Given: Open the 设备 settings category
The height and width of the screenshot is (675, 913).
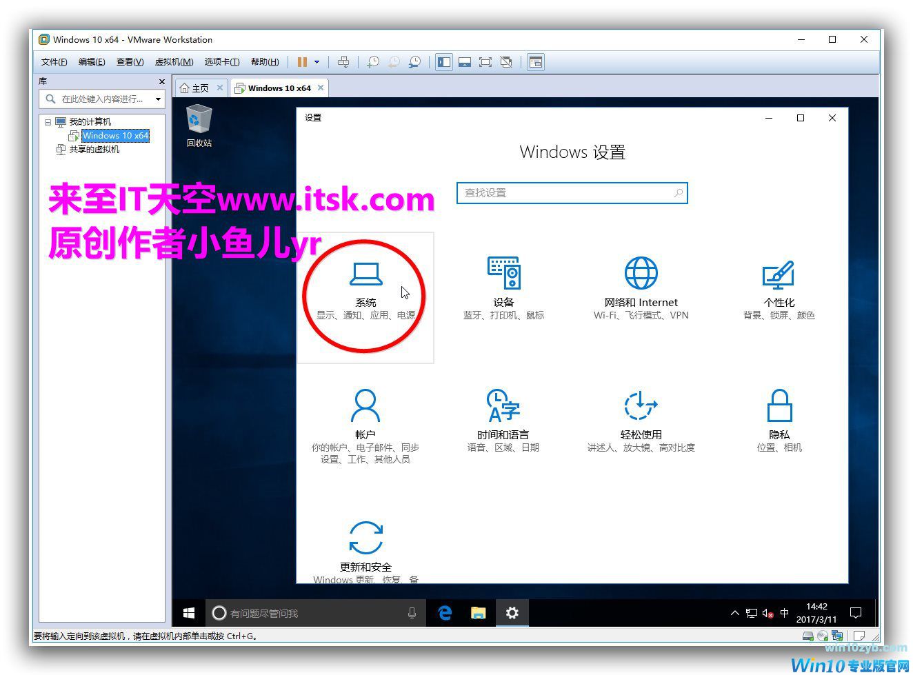Looking at the screenshot, I should click(503, 289).
